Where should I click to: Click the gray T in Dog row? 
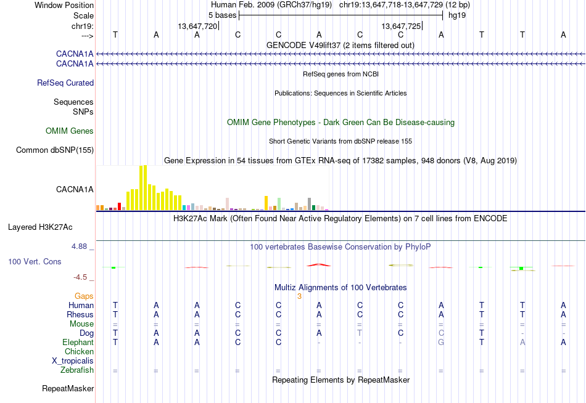tap(360, 333)
